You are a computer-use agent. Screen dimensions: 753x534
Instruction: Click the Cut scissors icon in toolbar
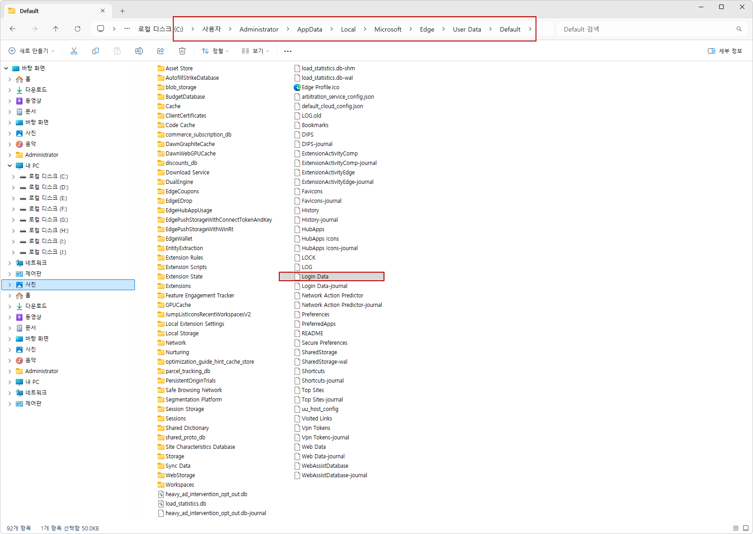click(74, 51)
